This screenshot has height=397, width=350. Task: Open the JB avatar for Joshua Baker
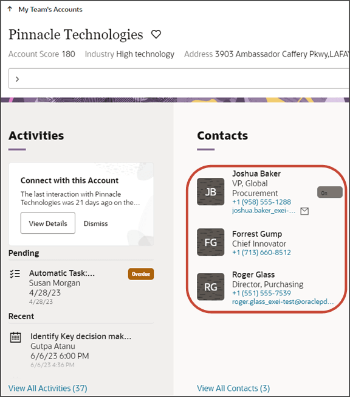click(x=210, y=192)
